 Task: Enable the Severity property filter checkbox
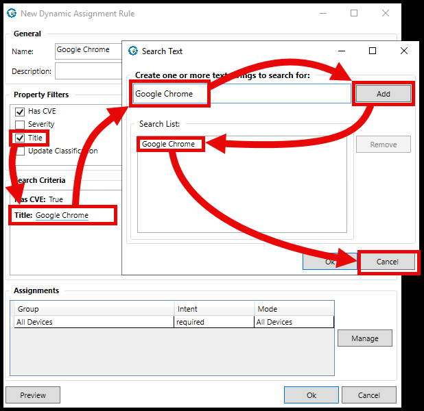tap(20, 125)
